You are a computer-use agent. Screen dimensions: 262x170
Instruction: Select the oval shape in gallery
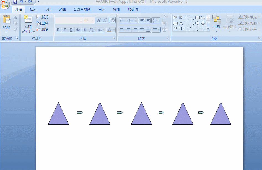pyautogui.click(x=203, y=17)
